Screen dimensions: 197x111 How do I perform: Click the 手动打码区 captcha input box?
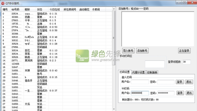point(155,64)
